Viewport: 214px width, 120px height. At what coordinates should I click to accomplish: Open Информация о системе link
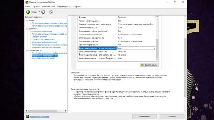(39, 117)
